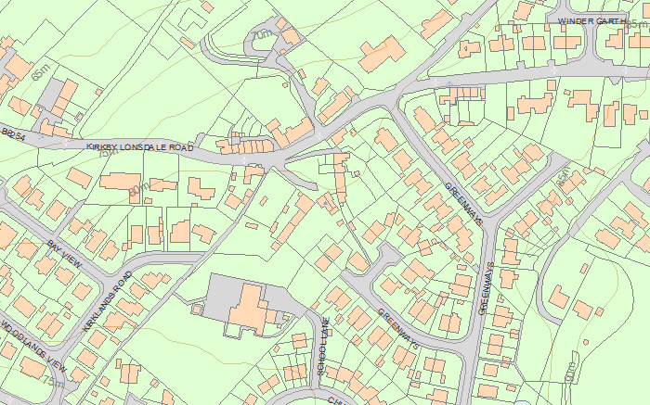The width and height of the screenshot is (650, 405).
Task: Click the KIRKLANDS ROAD label
Action: (x=108, y=301)
